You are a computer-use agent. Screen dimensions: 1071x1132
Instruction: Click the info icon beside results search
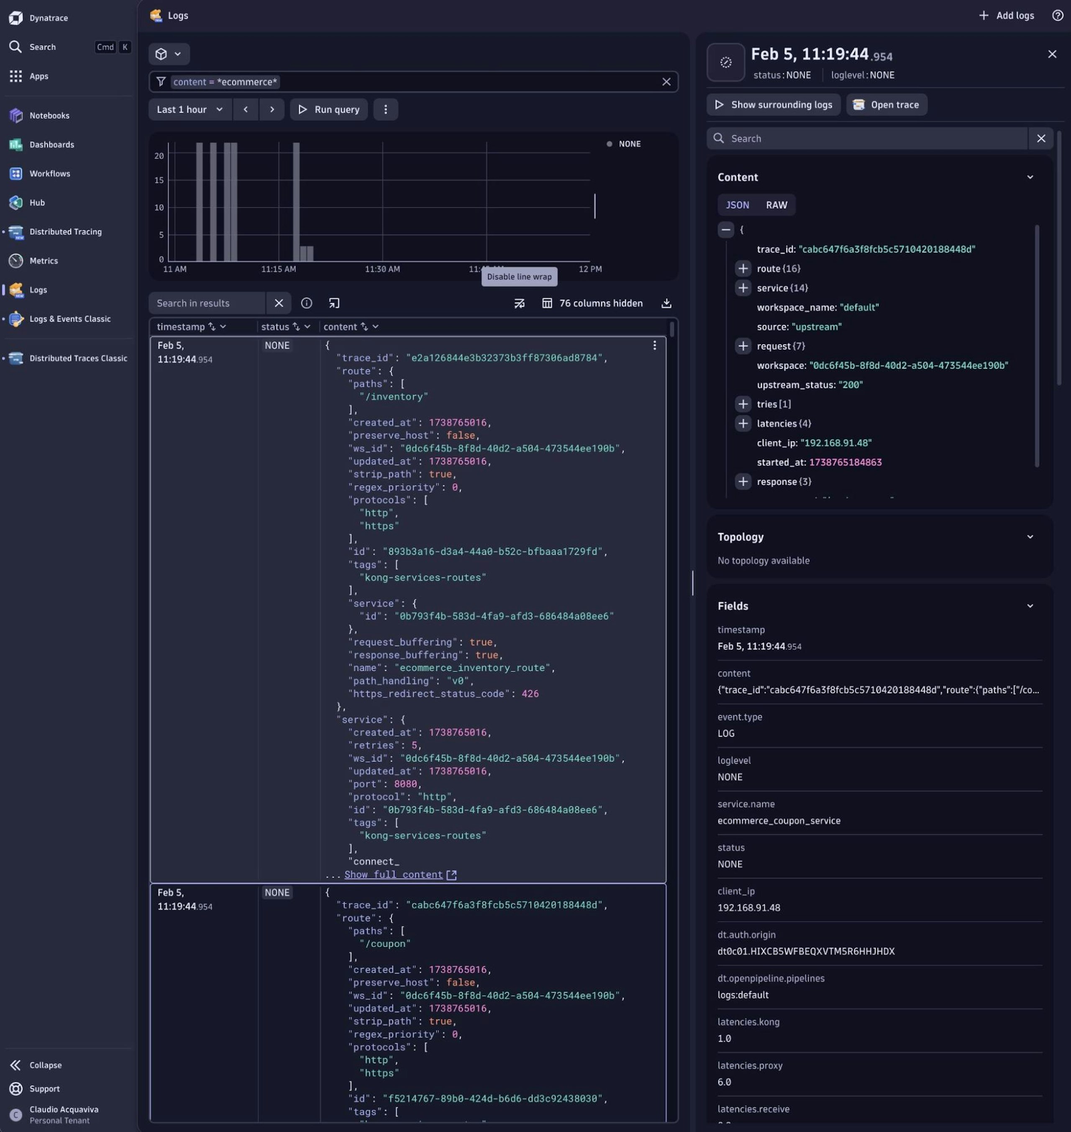[307, 303]
